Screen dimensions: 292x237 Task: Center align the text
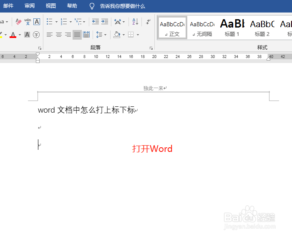[x=59, y=35]
